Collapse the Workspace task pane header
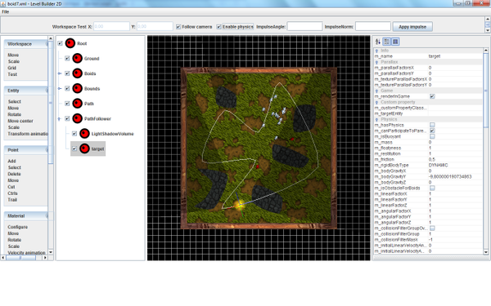The image size is (491, 306). (26, 44)
